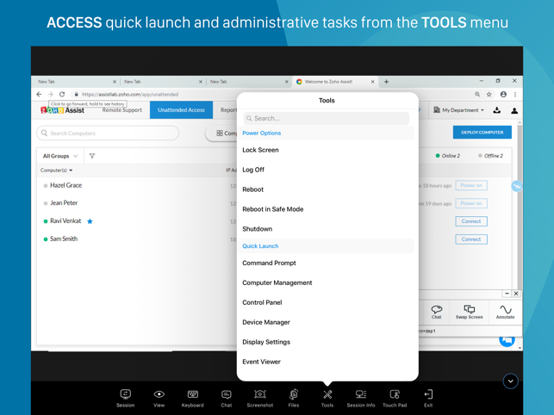This screenshot has width=554, height=415.
Task: Open the browser profile icon
Action: [503, 95]
